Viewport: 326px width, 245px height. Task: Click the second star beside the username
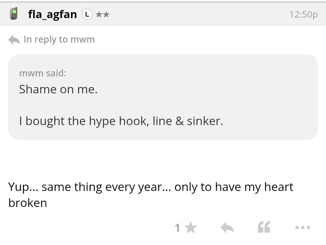coord(108,14)
